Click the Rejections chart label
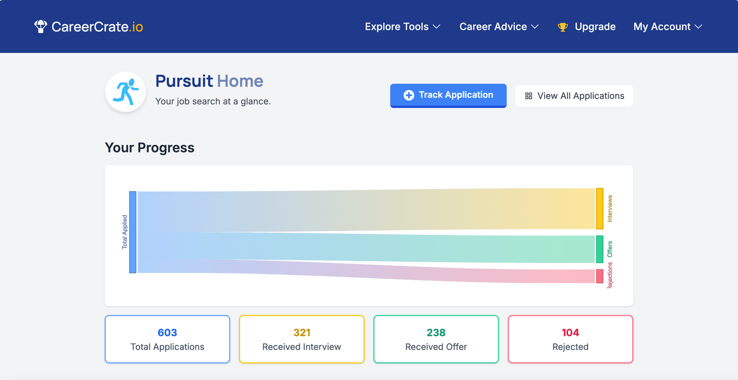 click(610, 275)
